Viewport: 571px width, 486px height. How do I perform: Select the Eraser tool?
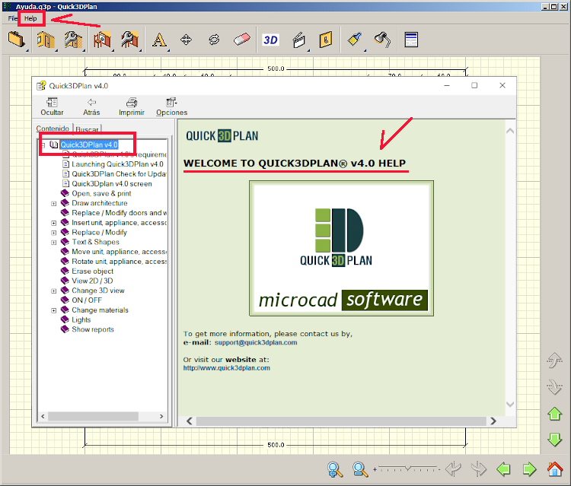[242, 40]
